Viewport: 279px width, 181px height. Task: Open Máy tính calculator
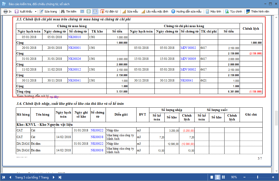[214, 12]
